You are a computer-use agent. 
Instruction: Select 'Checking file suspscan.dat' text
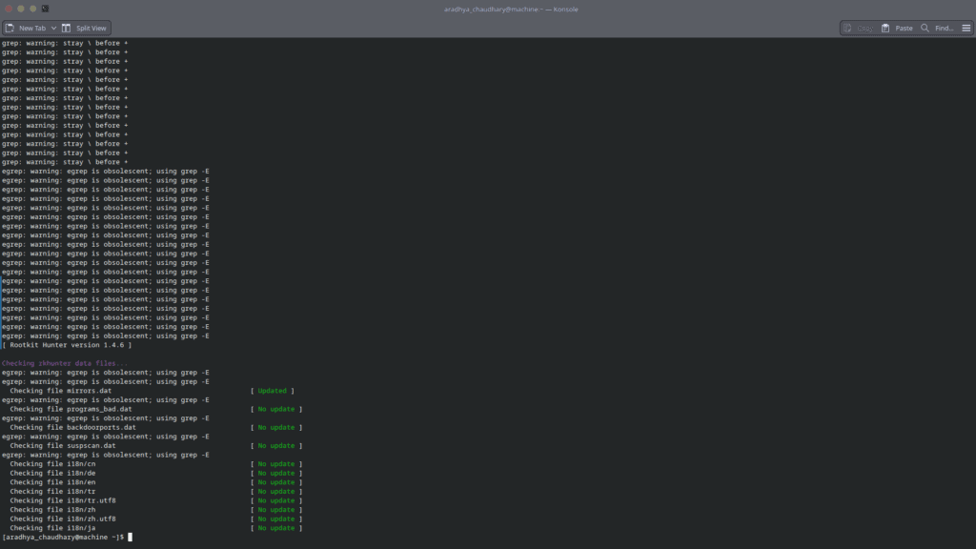(x=63, y=446)
